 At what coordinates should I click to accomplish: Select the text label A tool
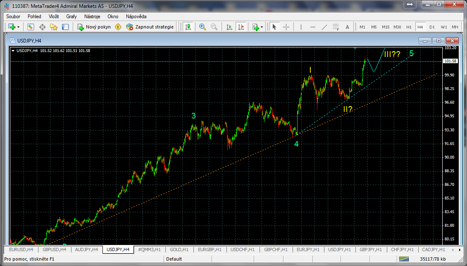347,27
